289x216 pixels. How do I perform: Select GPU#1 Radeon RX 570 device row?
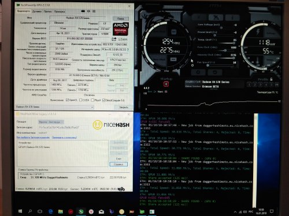[x=34, y=147]
